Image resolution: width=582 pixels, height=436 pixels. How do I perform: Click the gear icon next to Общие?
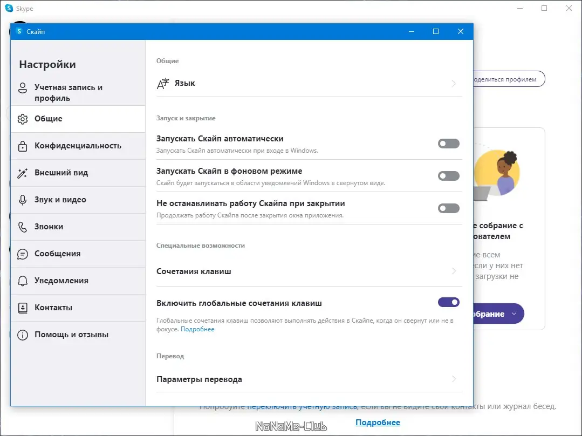click(x=23, y=119)
